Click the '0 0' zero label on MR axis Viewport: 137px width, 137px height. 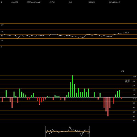coord(134,99)
